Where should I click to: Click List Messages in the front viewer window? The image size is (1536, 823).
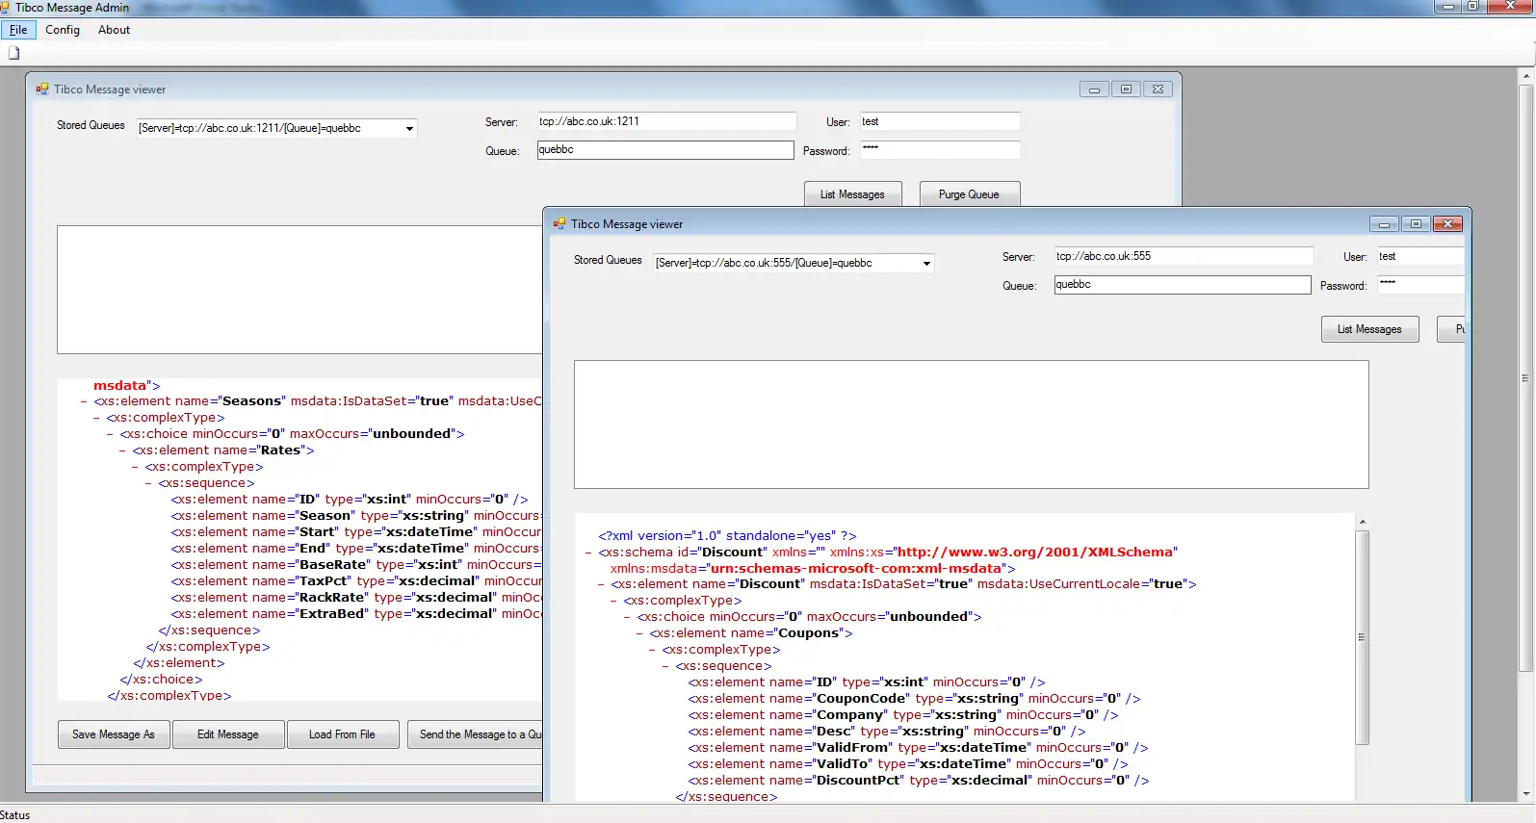click(x=1369, y=329)
